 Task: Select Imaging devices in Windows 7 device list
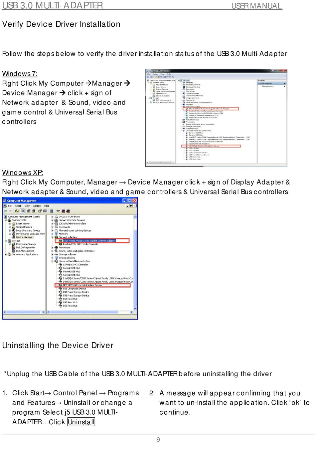[x=192, y=98]
